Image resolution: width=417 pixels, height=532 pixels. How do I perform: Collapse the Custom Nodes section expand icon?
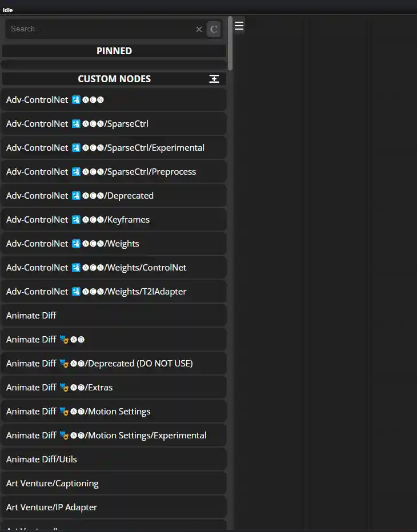pyautogui.click(x=214, y=79)
